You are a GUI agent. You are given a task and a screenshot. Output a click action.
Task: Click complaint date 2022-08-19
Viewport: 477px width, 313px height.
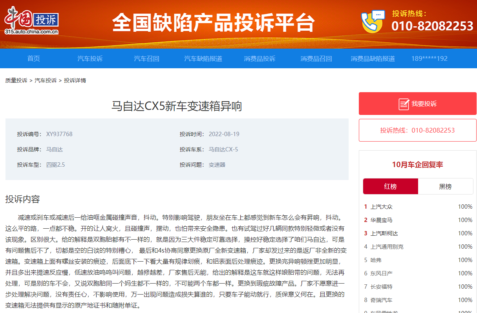click(224, 134)
